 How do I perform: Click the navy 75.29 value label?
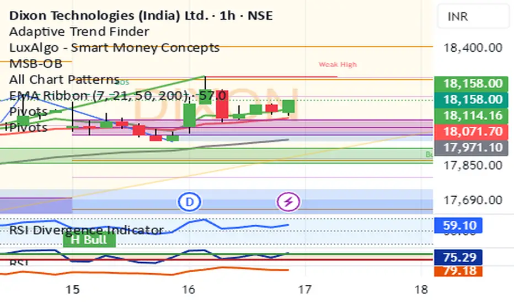tap(458, 257)
